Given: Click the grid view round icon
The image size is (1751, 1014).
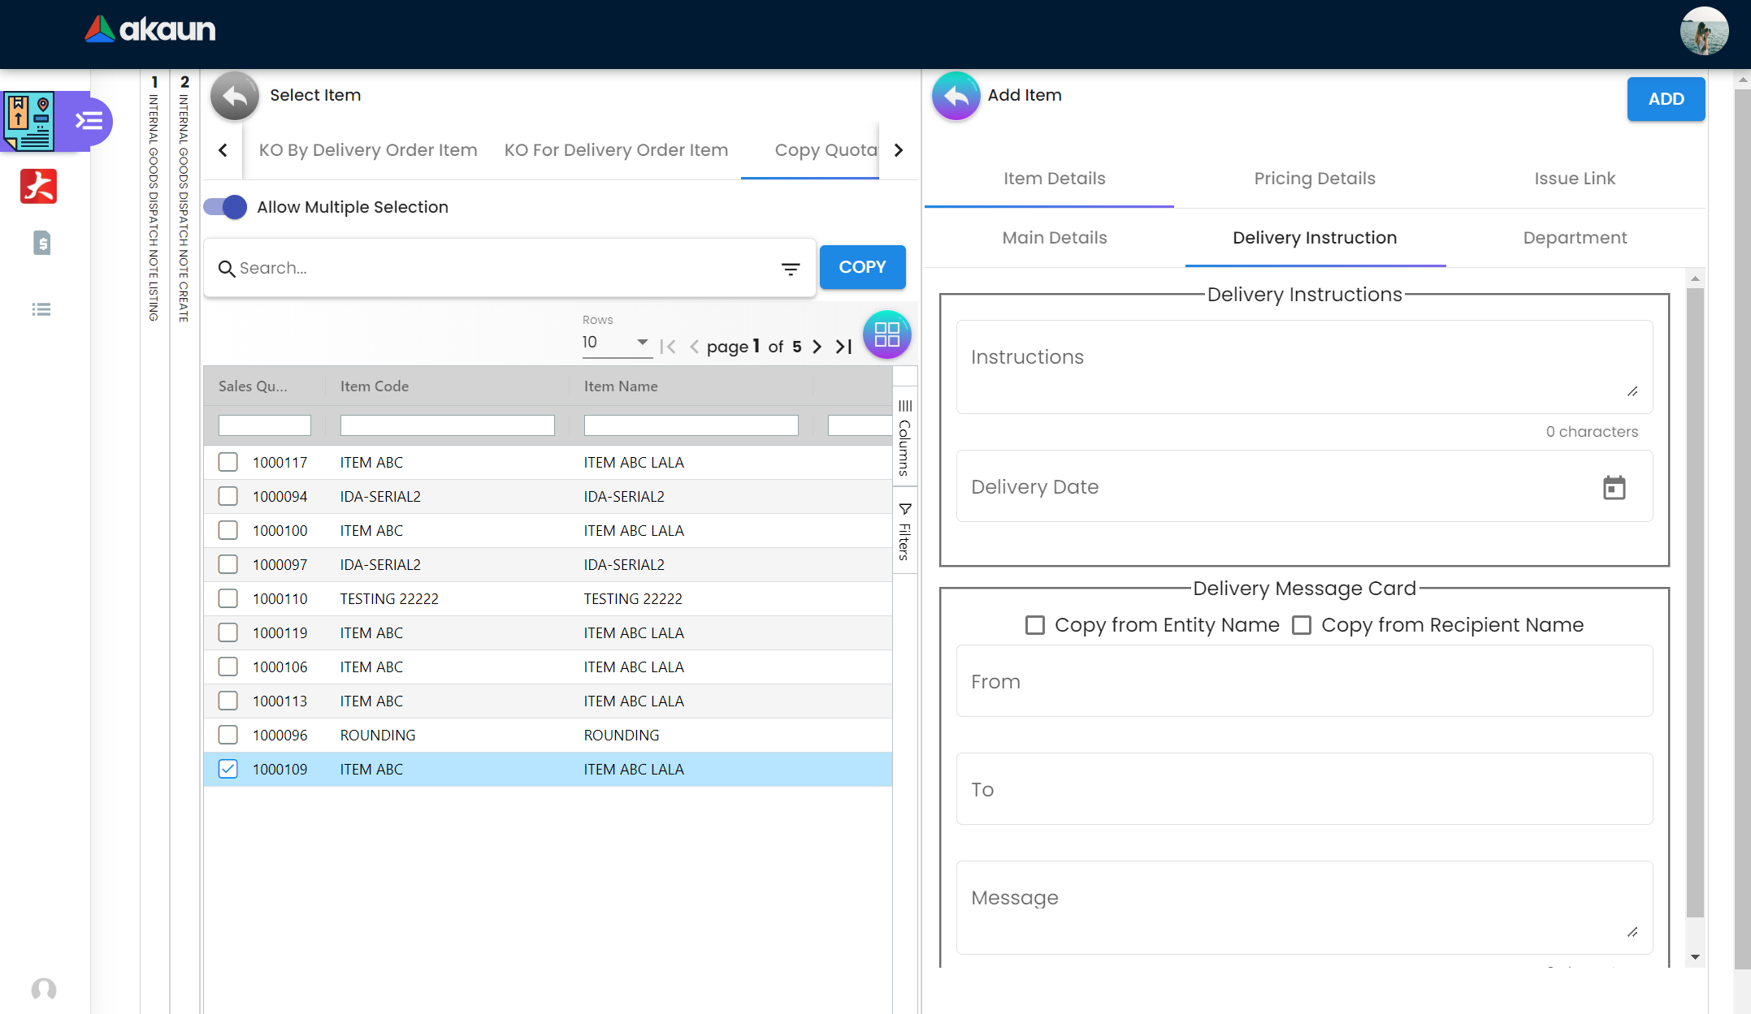Looking at the screenshot, I should (886, 334).
